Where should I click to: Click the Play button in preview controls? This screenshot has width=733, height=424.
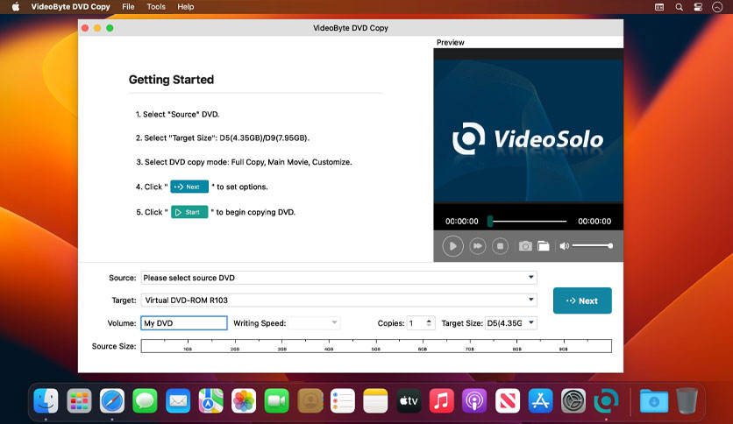[452, 246]
